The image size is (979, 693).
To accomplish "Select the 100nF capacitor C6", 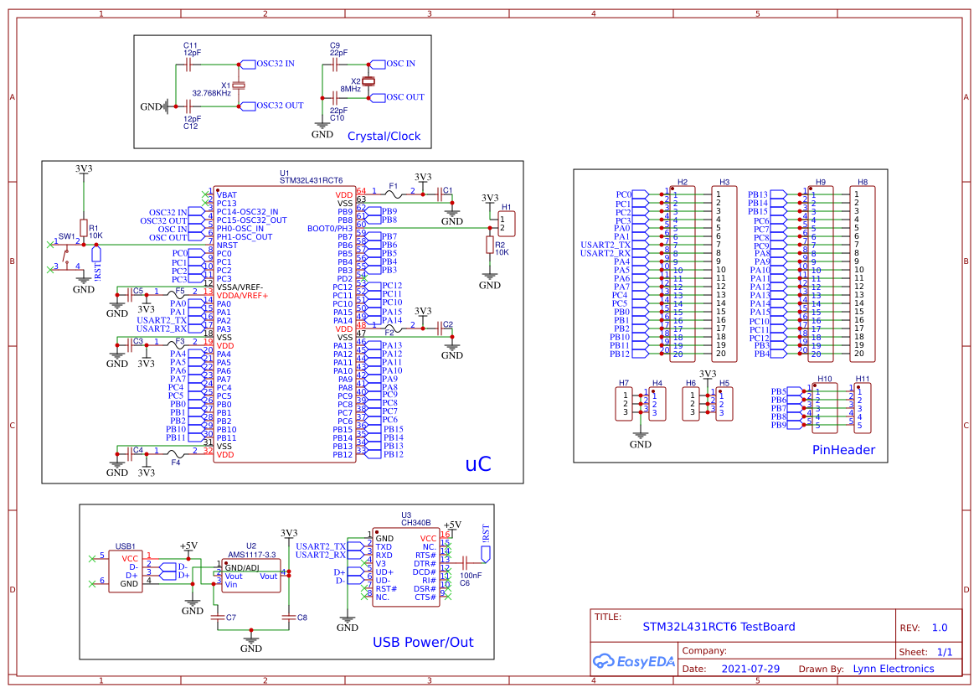I will click(x=465, y=562).
